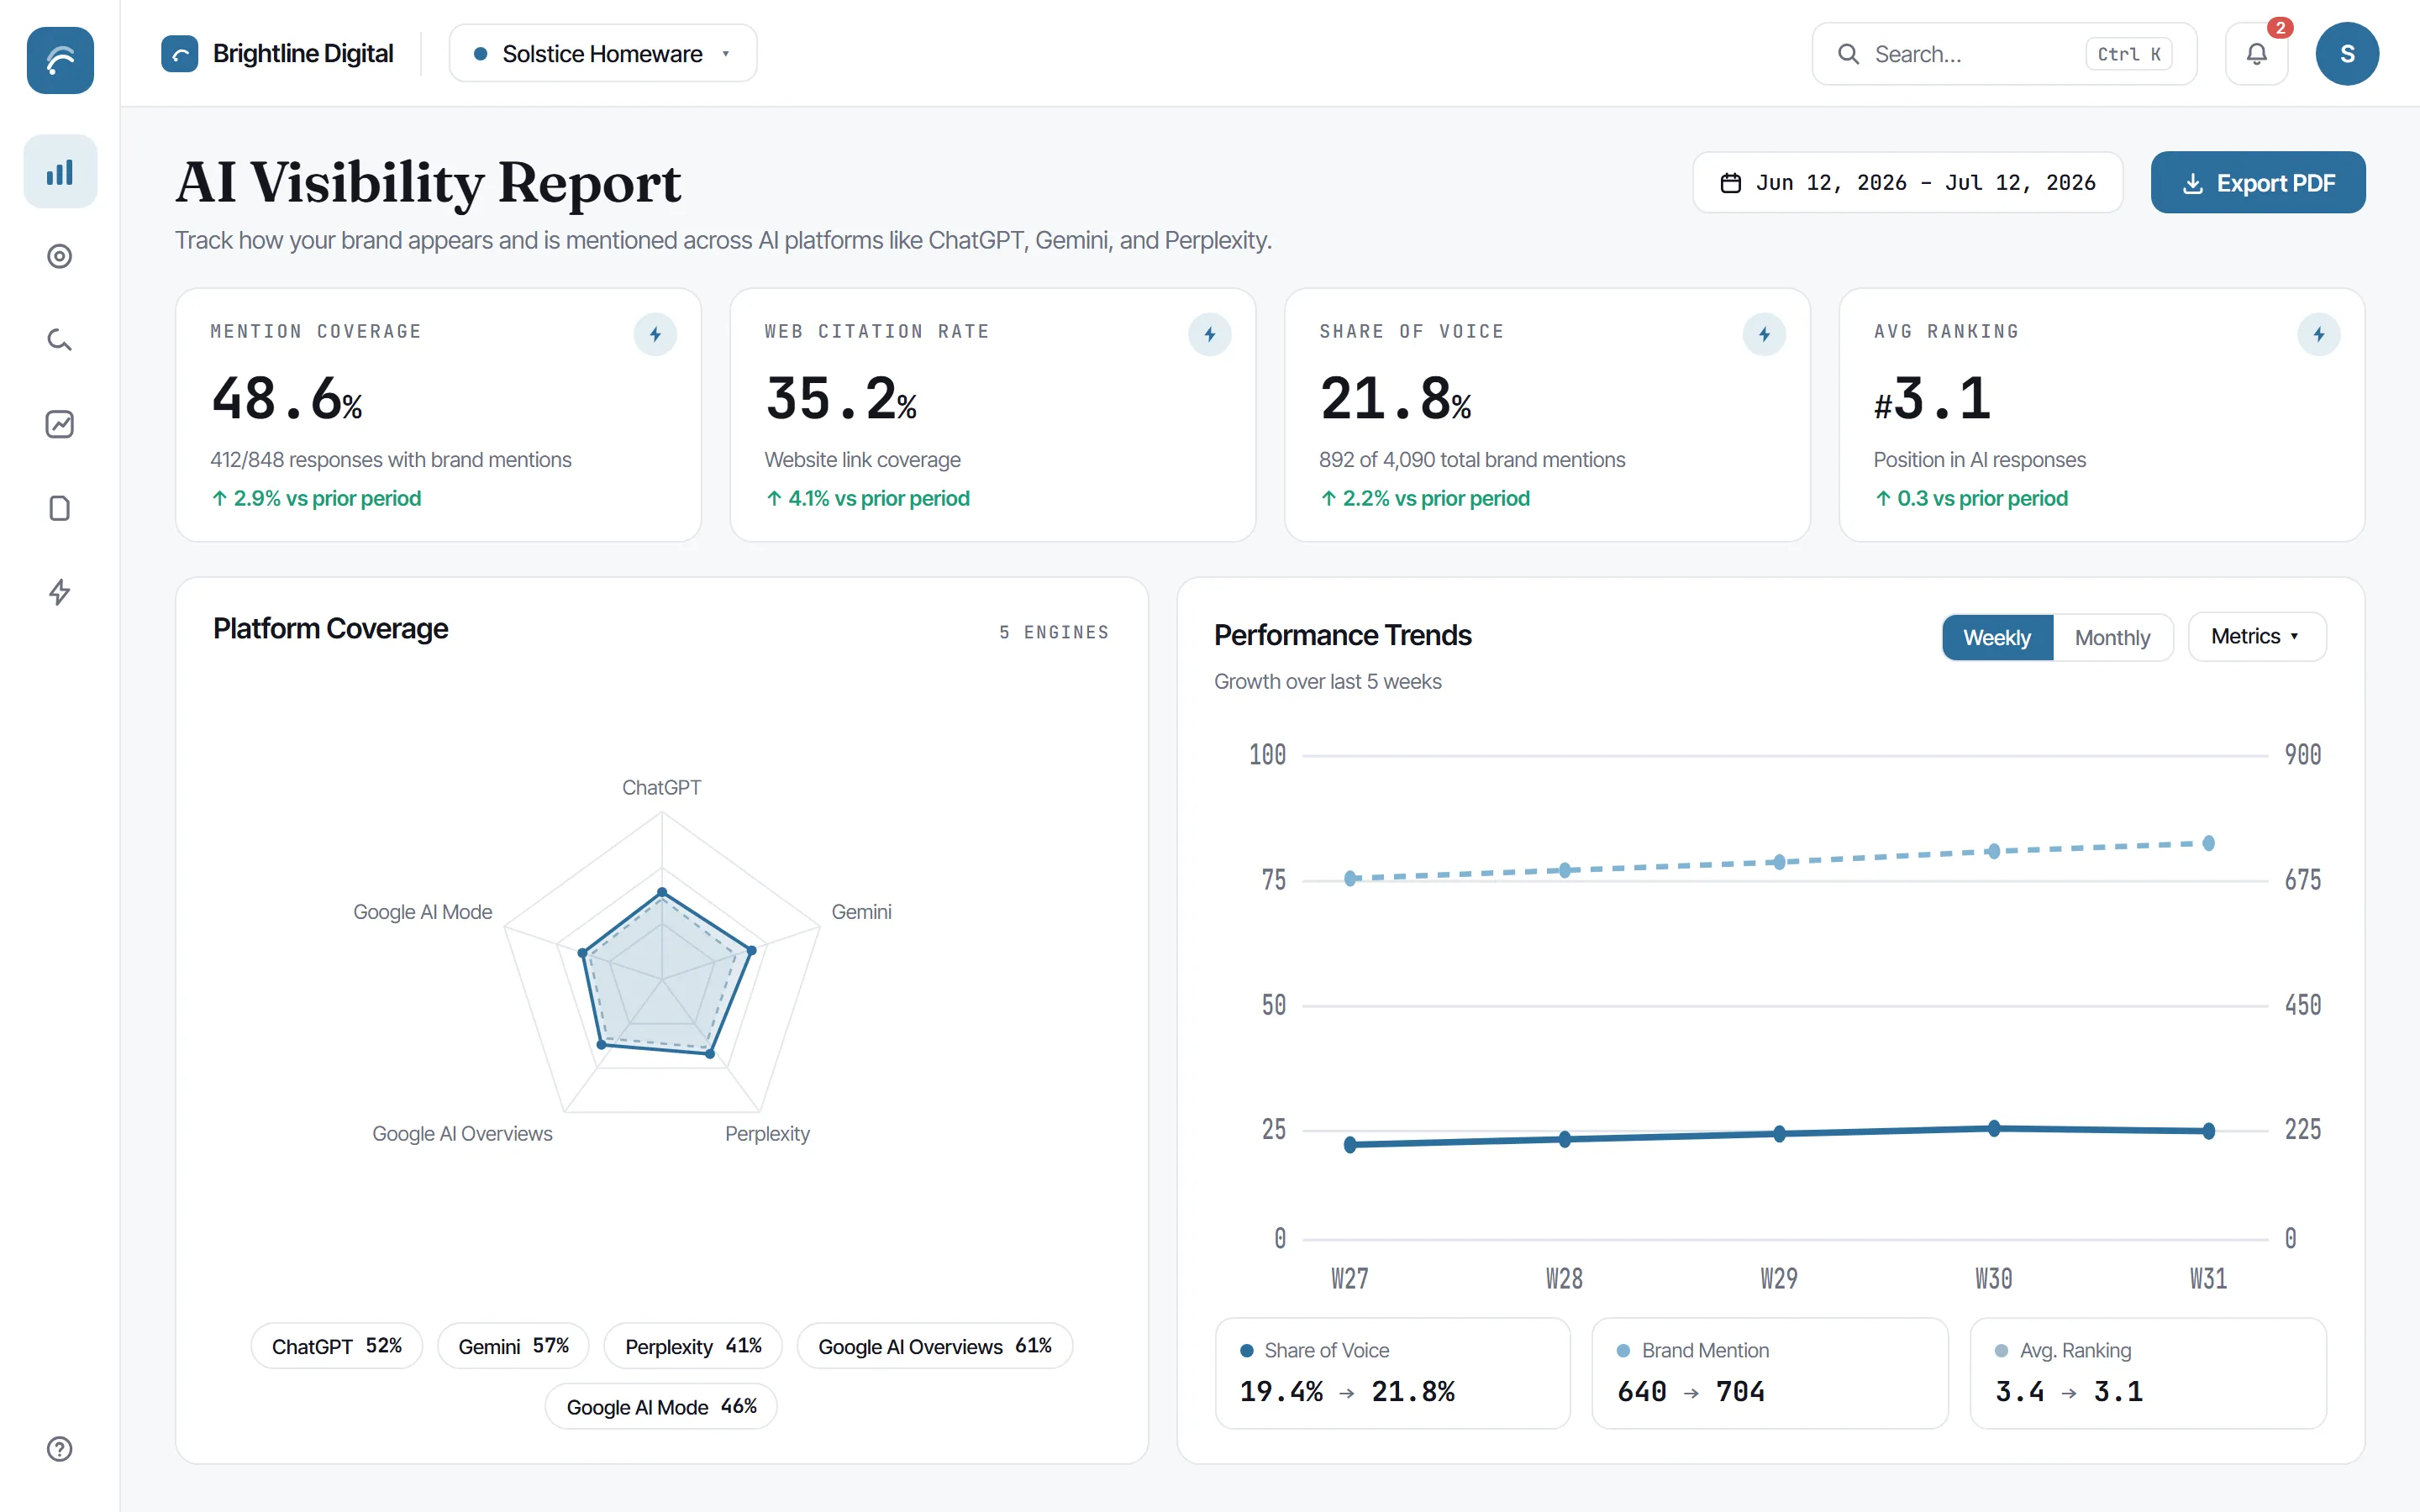Screen dimensions: 2420x1512
Task: Click the "5 ENGINES" label
Action: point(1054,632)
